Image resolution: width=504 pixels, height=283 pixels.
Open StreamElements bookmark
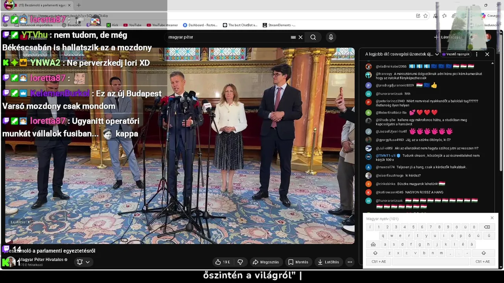tap(279, 25)
